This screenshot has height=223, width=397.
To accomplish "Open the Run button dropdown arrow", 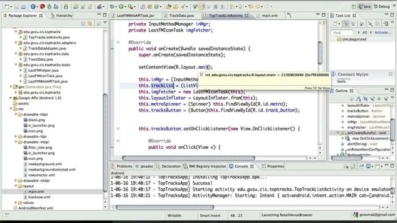I will tap(125, 7).
